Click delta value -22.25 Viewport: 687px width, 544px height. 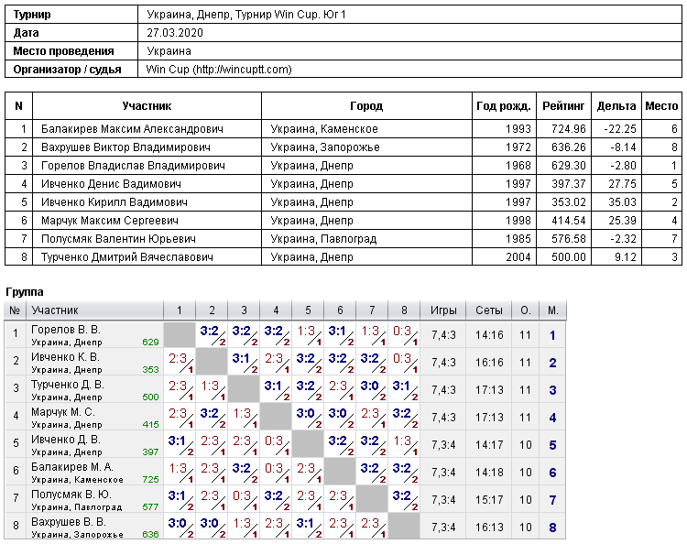click(x=619, y=129)
